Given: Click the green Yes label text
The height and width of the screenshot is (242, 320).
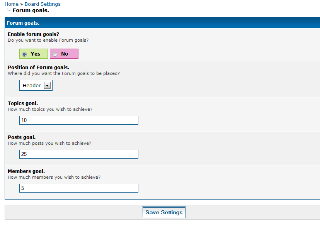Looking at the screenshot, I should (36, 54).
